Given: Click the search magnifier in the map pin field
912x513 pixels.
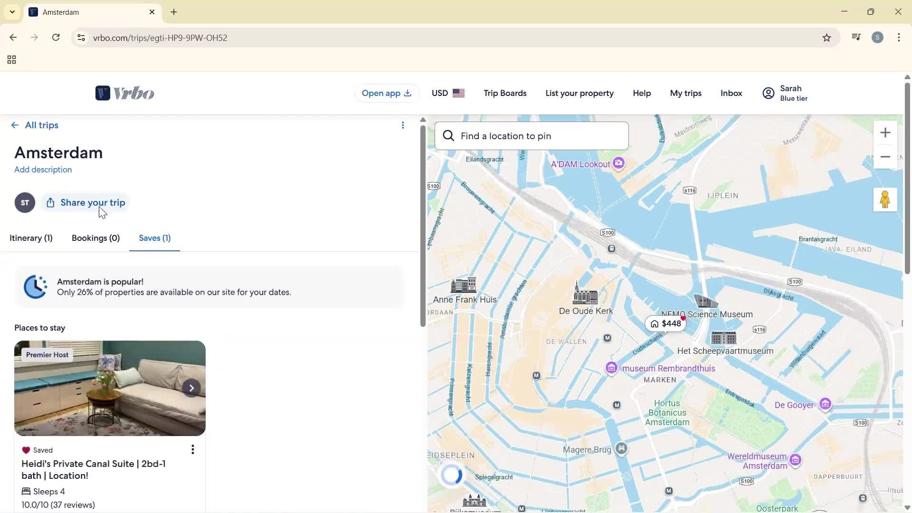Looking at the screenshot, I should [448, 135].
